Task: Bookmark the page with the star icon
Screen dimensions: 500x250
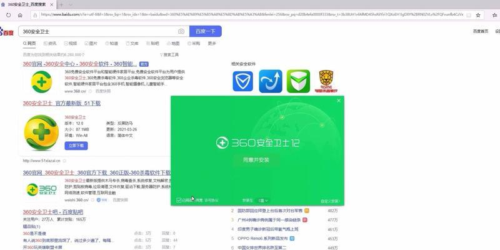Action: (x=478, y=15)
